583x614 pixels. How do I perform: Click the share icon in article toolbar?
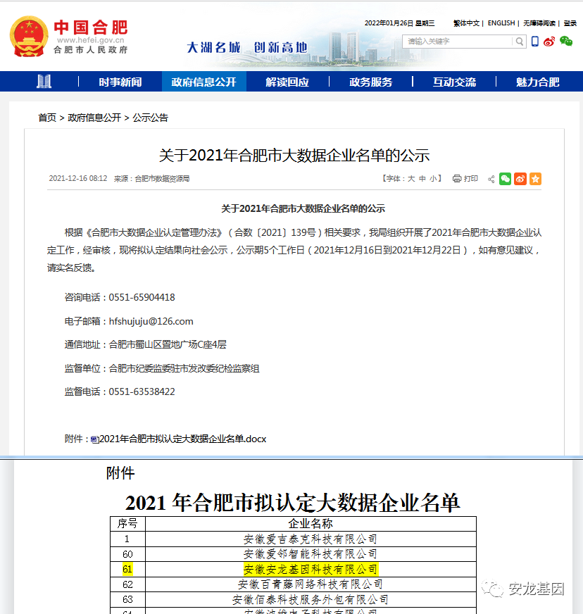(491, 179)
